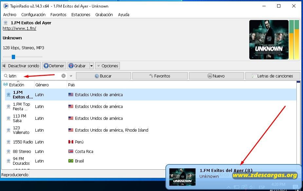Sort by País column header
303x191 pixels.
71,85
